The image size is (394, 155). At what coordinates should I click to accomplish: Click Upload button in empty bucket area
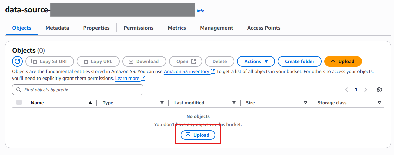point(198,135)
